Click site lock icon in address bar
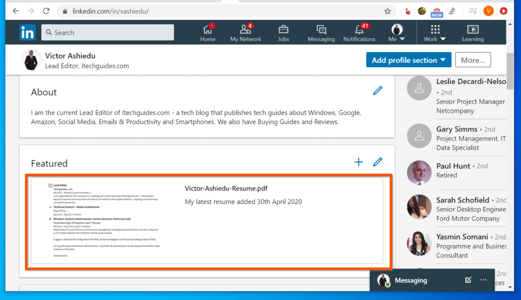 click(x=65, y=11)
